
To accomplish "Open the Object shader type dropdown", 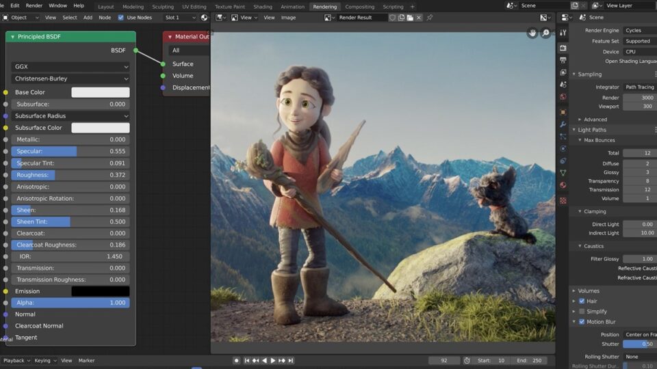I will (x=21, y=18).
